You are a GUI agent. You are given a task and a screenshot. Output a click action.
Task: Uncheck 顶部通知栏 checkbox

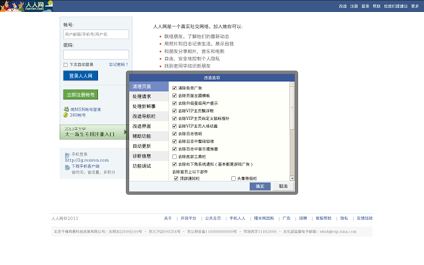[x=176, y=178]
